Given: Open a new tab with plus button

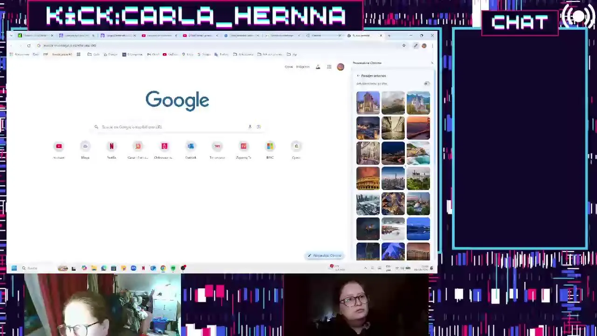Looking at the screenshot, I should pyautogui.click(x=389, y=35).
